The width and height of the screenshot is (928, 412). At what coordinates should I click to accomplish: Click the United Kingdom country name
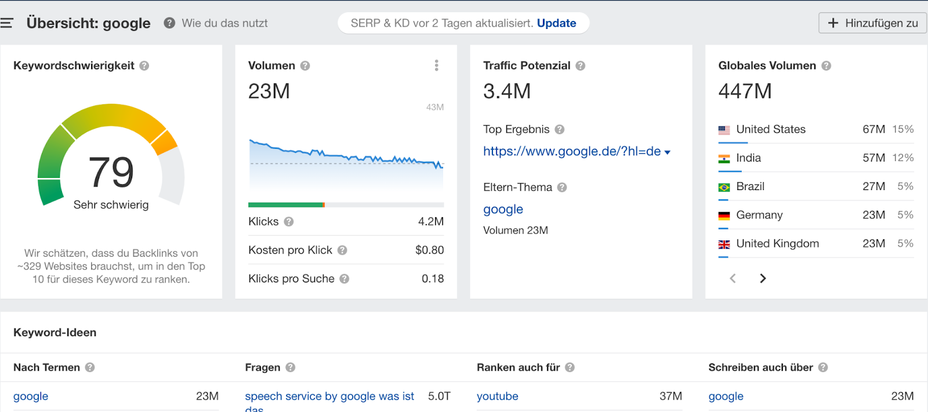(778, 244)
